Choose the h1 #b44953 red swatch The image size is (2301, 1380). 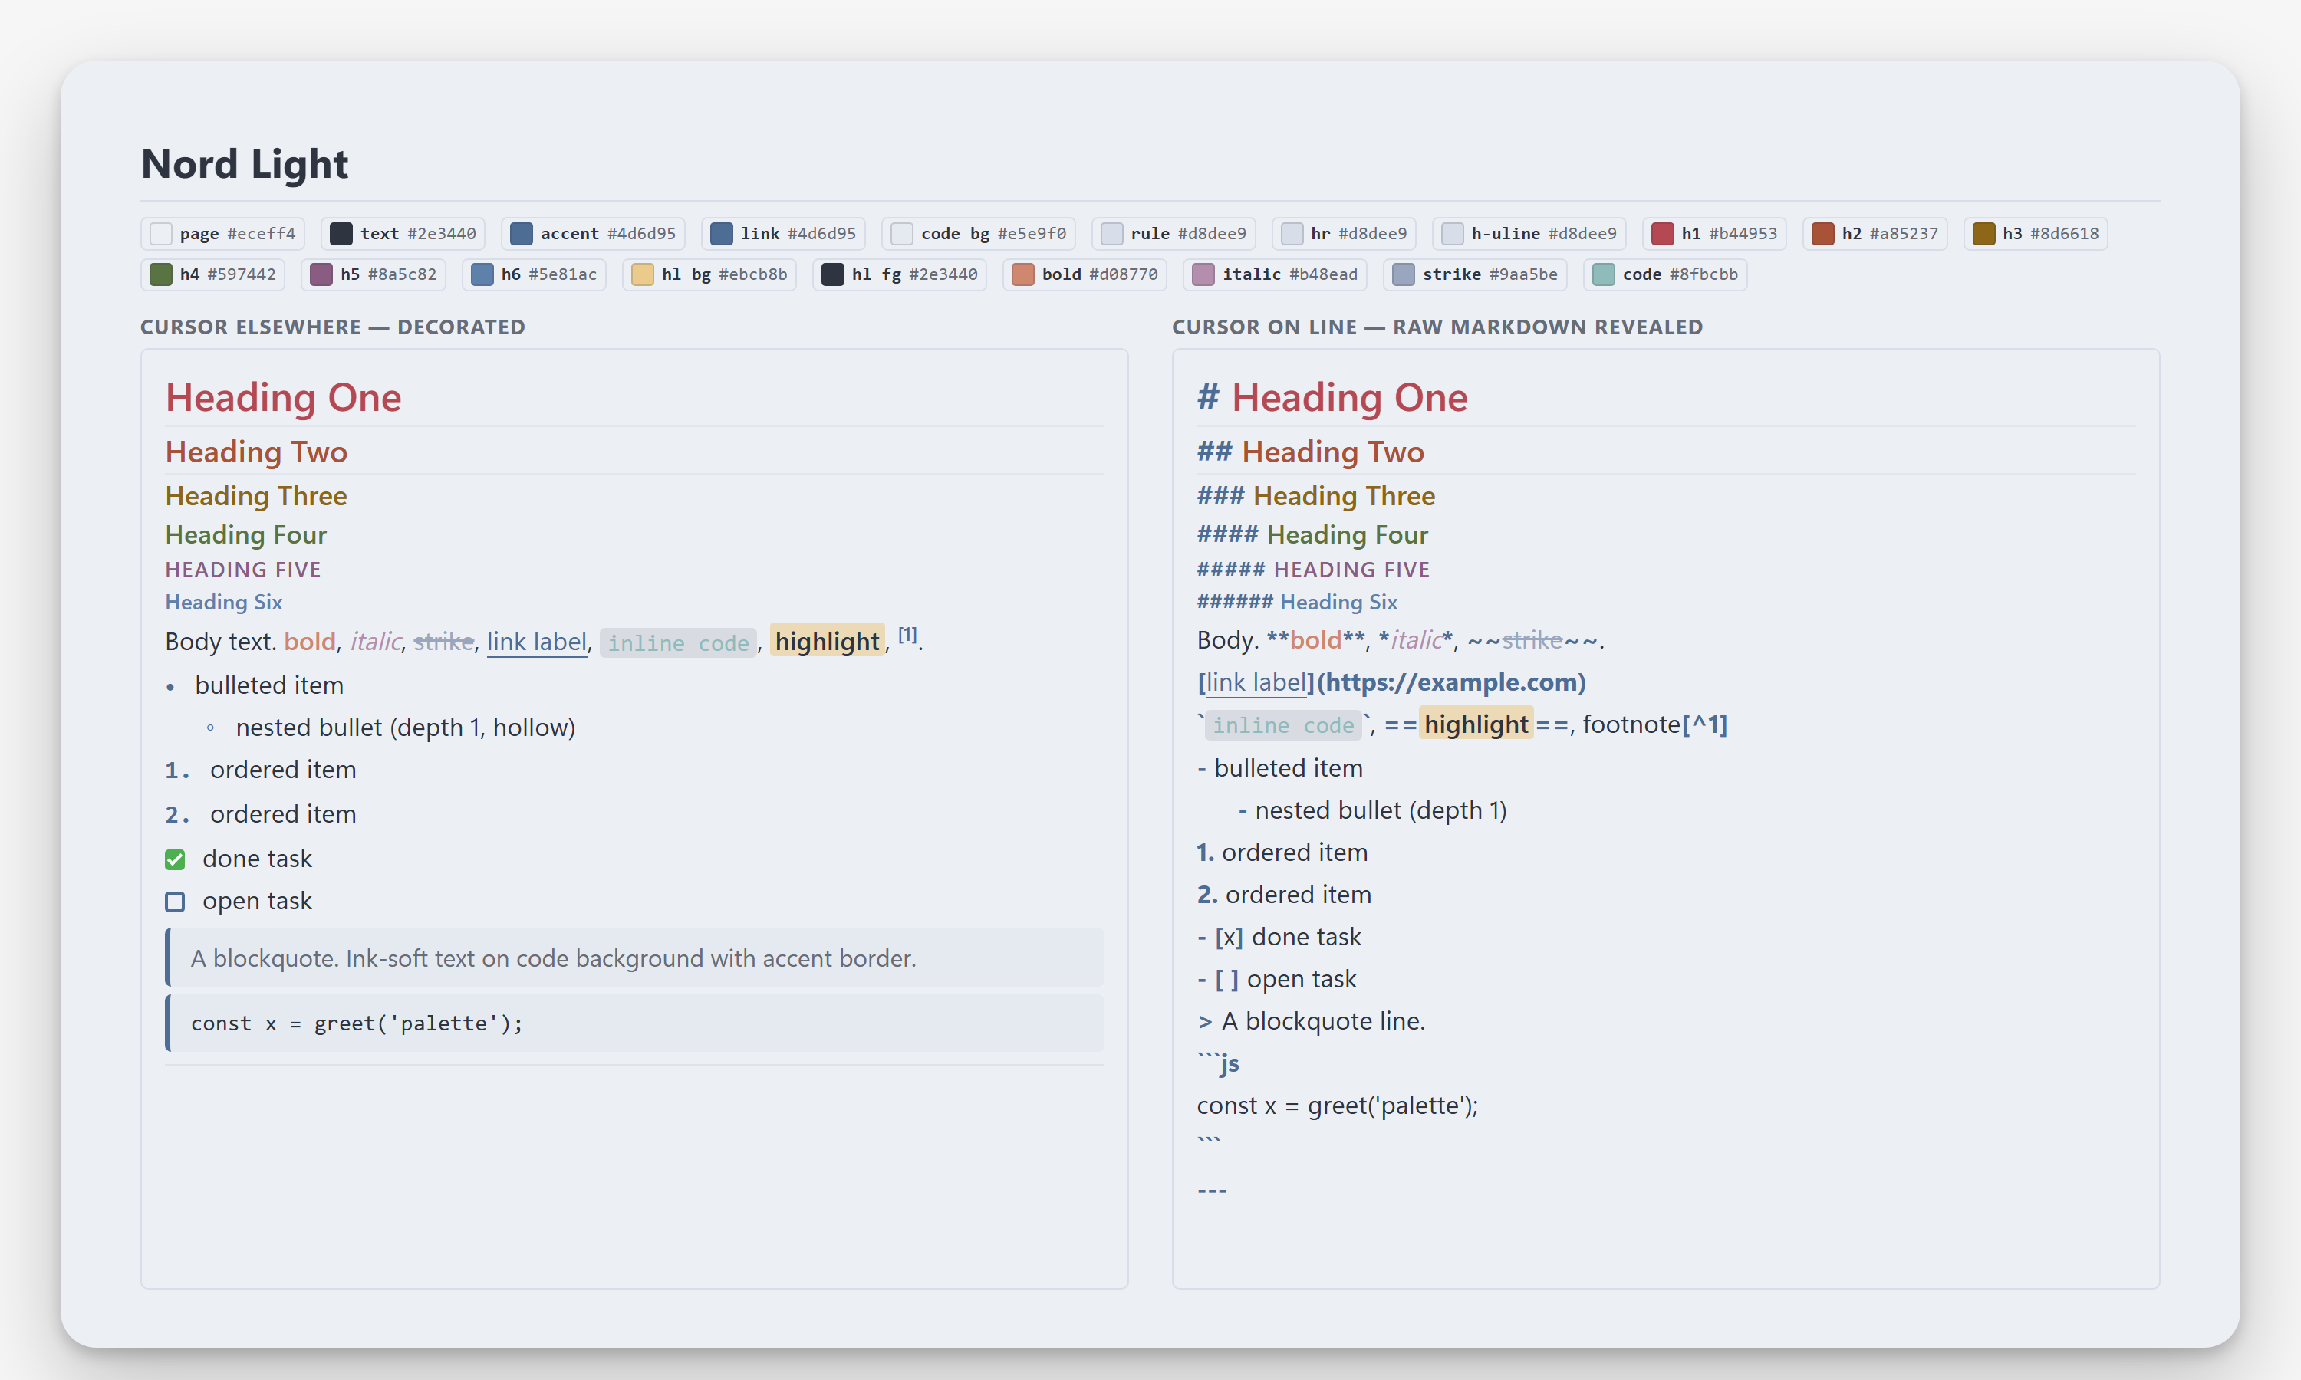pos(1714,233)
